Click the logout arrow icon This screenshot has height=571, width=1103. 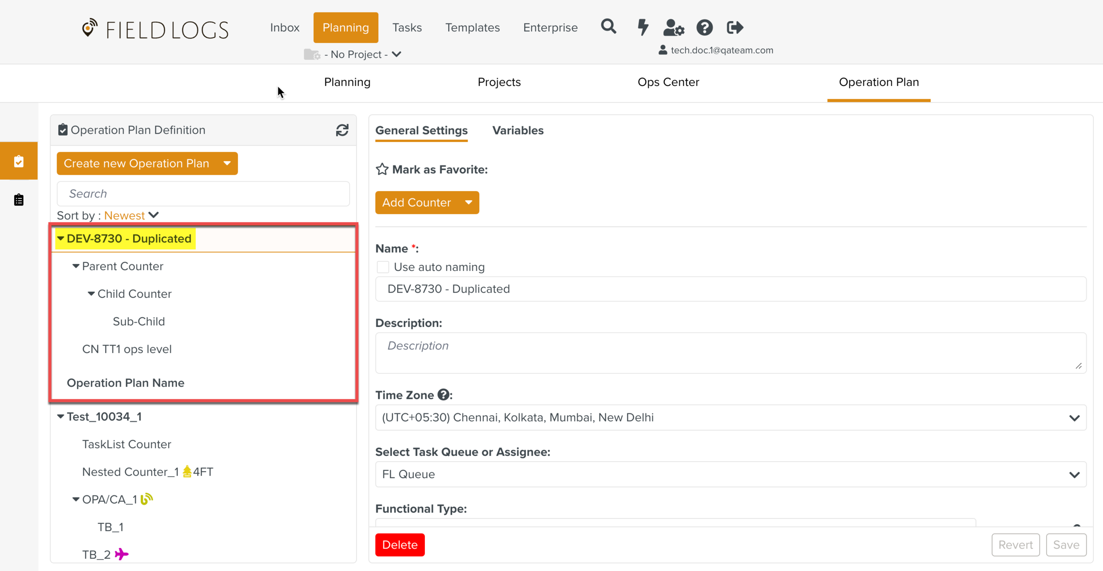[x=735, y=27]
